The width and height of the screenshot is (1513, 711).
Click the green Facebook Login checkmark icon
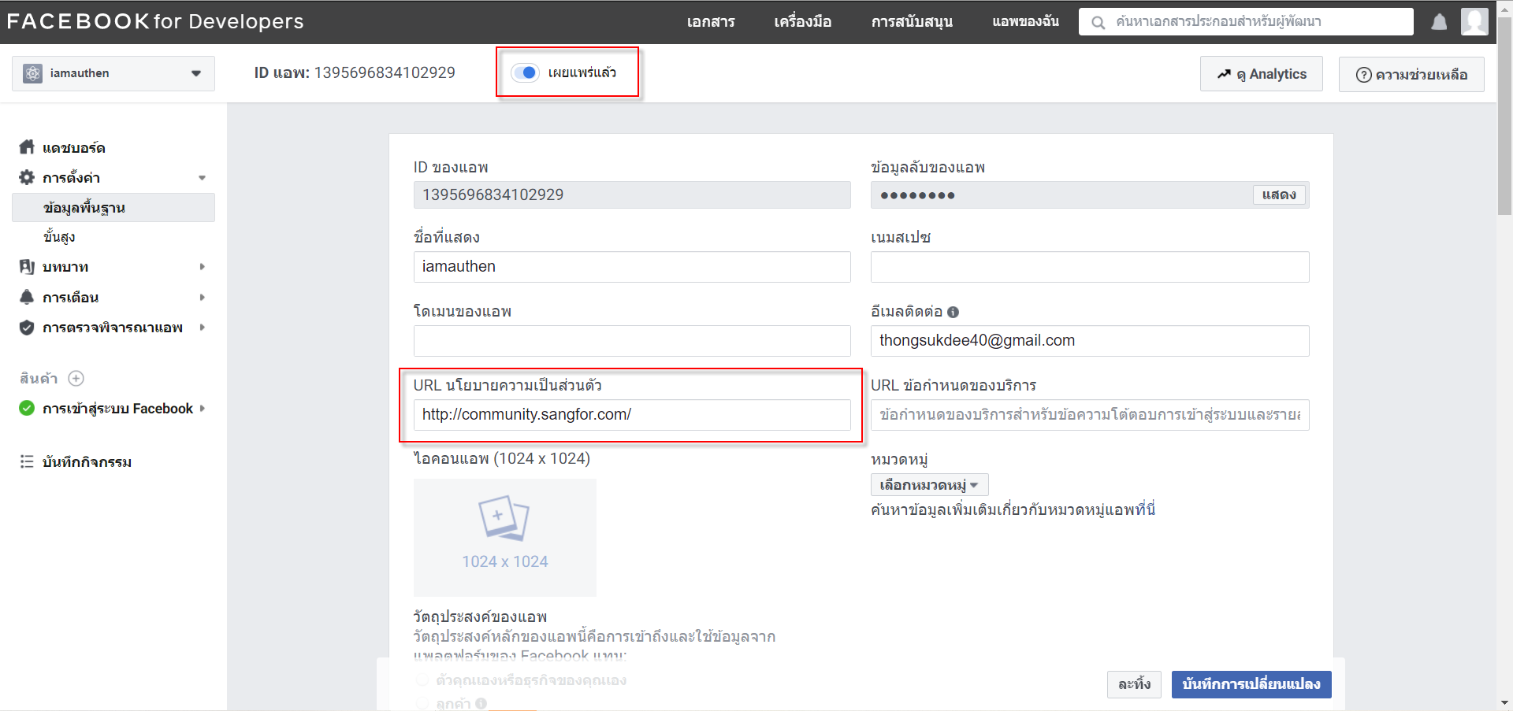(27, 408)
